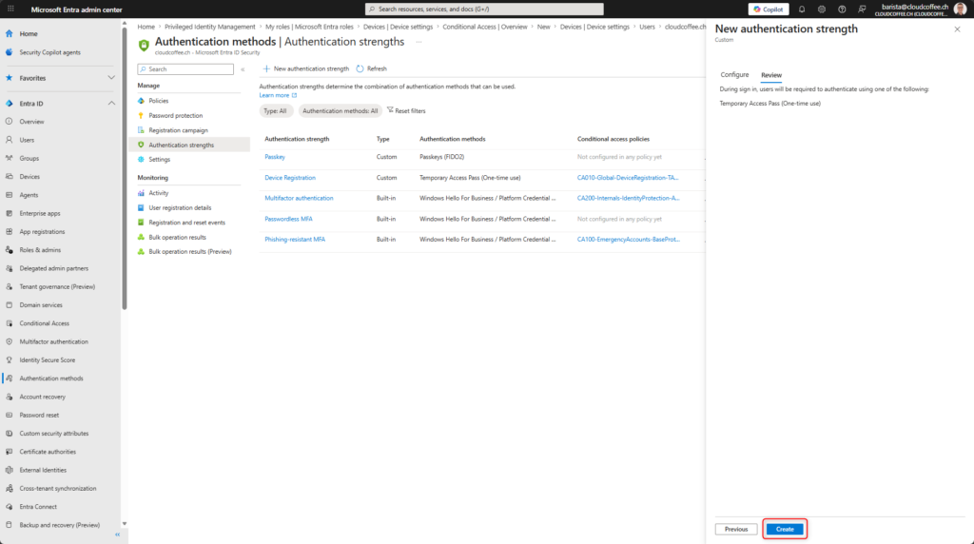Viewport: 974px width, 544px height.
Task: Open Tenant governance (Preview)
Action: (57, 287)
